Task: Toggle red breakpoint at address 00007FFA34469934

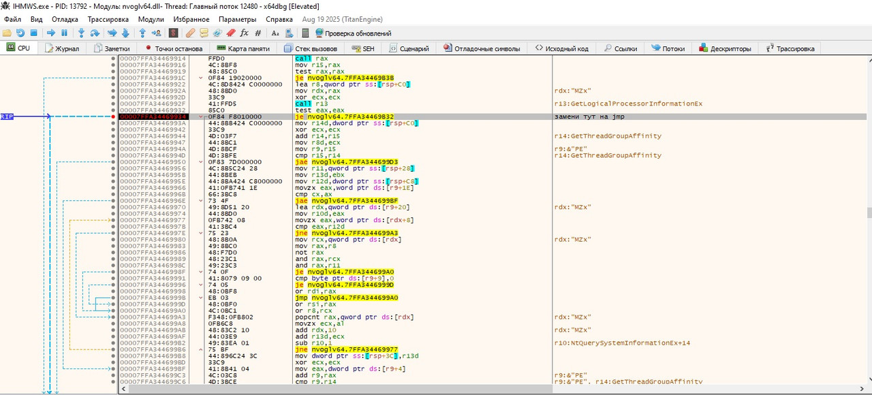Action: 113,116
